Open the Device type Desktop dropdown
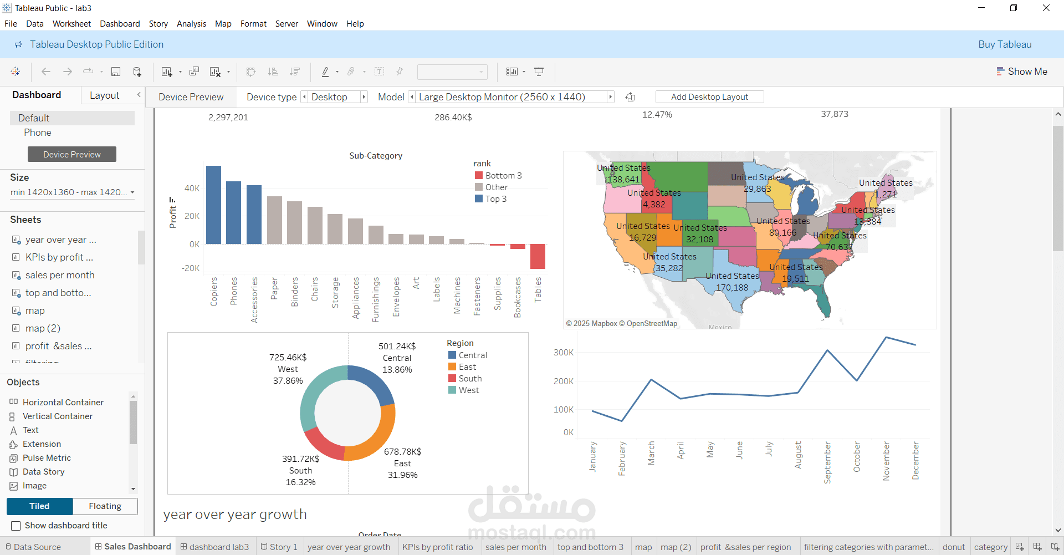 (334, 97)
